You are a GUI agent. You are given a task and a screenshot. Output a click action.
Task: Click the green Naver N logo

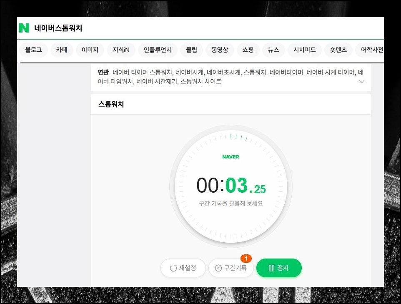point(24,28)
